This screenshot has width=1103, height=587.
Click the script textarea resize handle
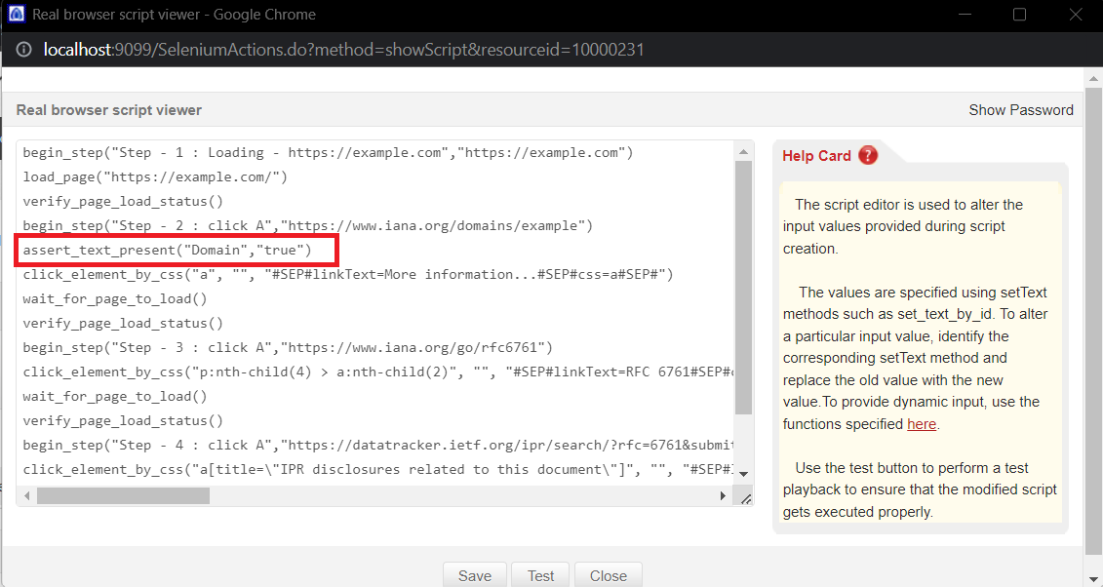(x=745, y=497)
